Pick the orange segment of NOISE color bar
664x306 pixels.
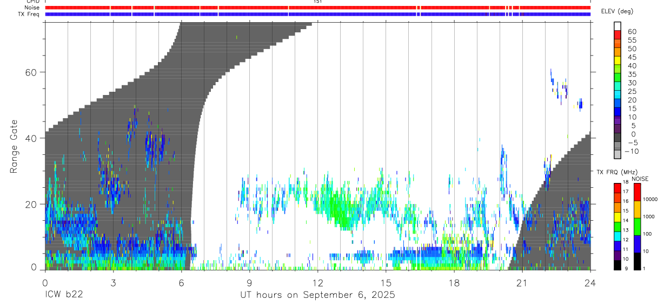pos(637,209)
